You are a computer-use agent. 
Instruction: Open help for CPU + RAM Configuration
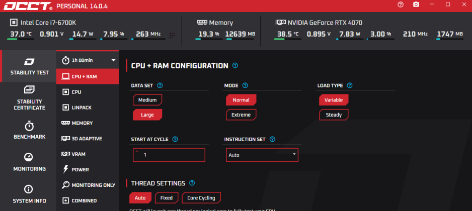click(235, 65)
